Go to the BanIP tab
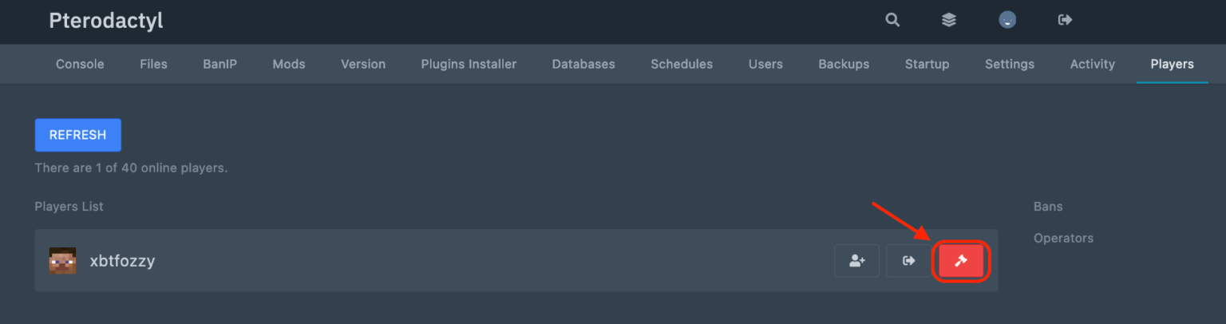Image resolution: width=1226 pixels, height=324 pixels. (x=219, y=64)
